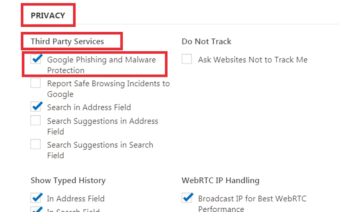The image size is (339, 212).
Task: Click the WebRTC IP Handling heading
Action: 220,180
